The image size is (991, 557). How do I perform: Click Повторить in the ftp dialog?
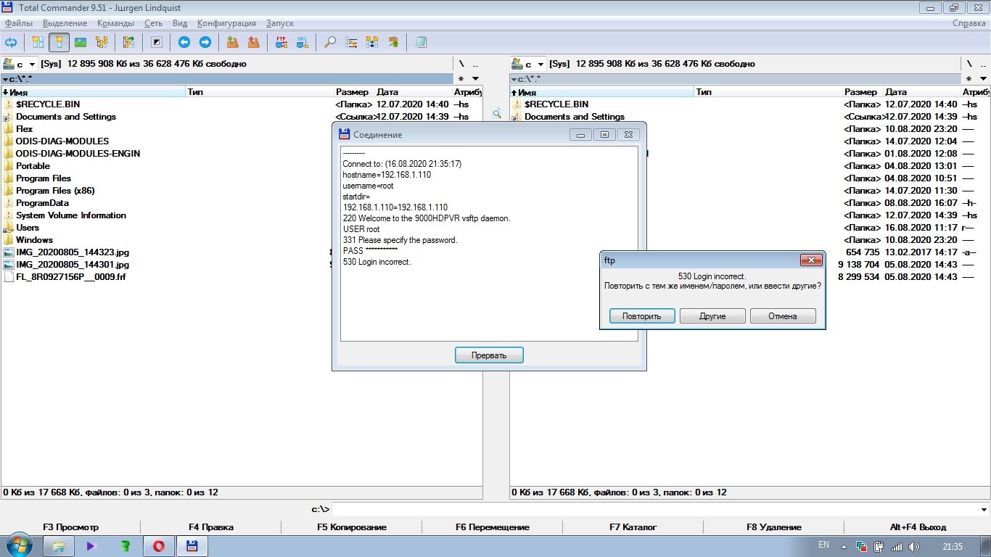(641, 316)
